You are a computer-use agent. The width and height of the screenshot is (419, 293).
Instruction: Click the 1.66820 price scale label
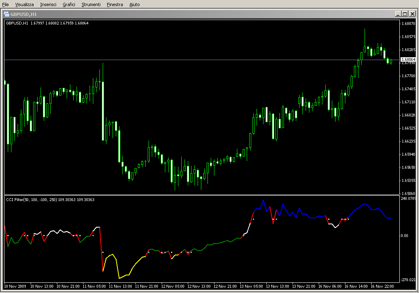pyautogui.click(x=408, y=115)
